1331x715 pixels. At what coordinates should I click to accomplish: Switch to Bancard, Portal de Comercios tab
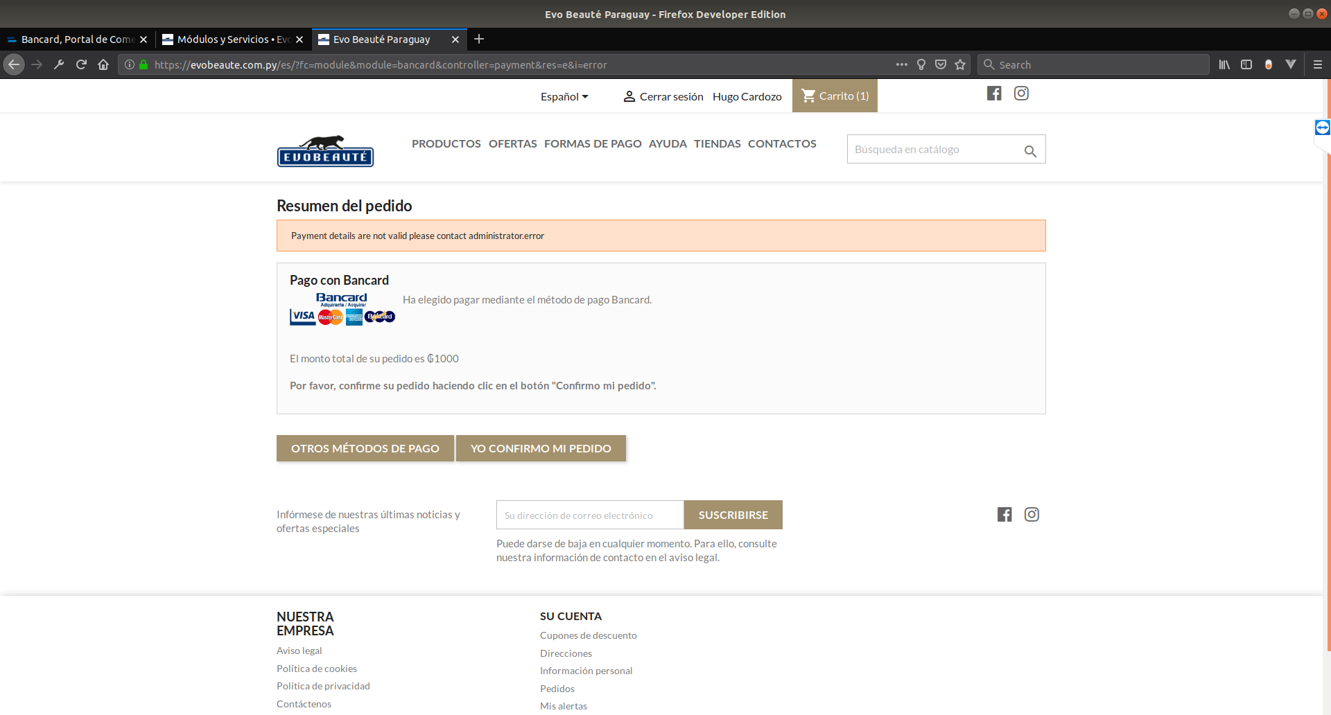coord(78,39)
